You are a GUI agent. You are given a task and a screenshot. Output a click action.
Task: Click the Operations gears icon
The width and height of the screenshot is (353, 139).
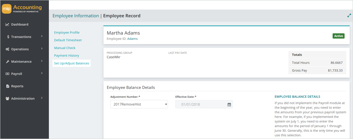coord(7,49)
